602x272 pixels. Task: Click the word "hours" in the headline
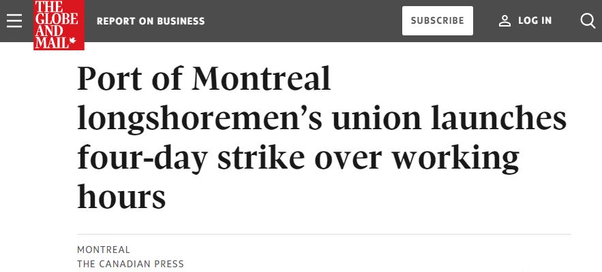pos(121,196)
